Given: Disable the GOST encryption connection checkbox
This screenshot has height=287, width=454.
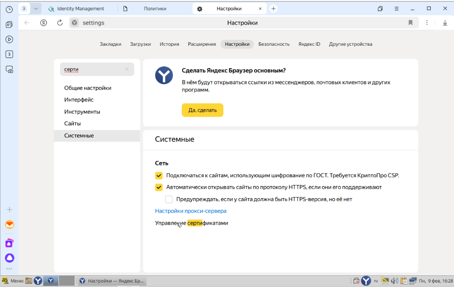Looking at the screenshot, I should coord(159,175).
